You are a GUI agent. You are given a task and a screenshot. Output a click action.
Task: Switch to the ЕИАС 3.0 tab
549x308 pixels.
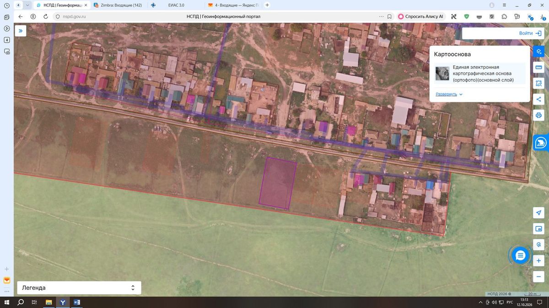176,5
